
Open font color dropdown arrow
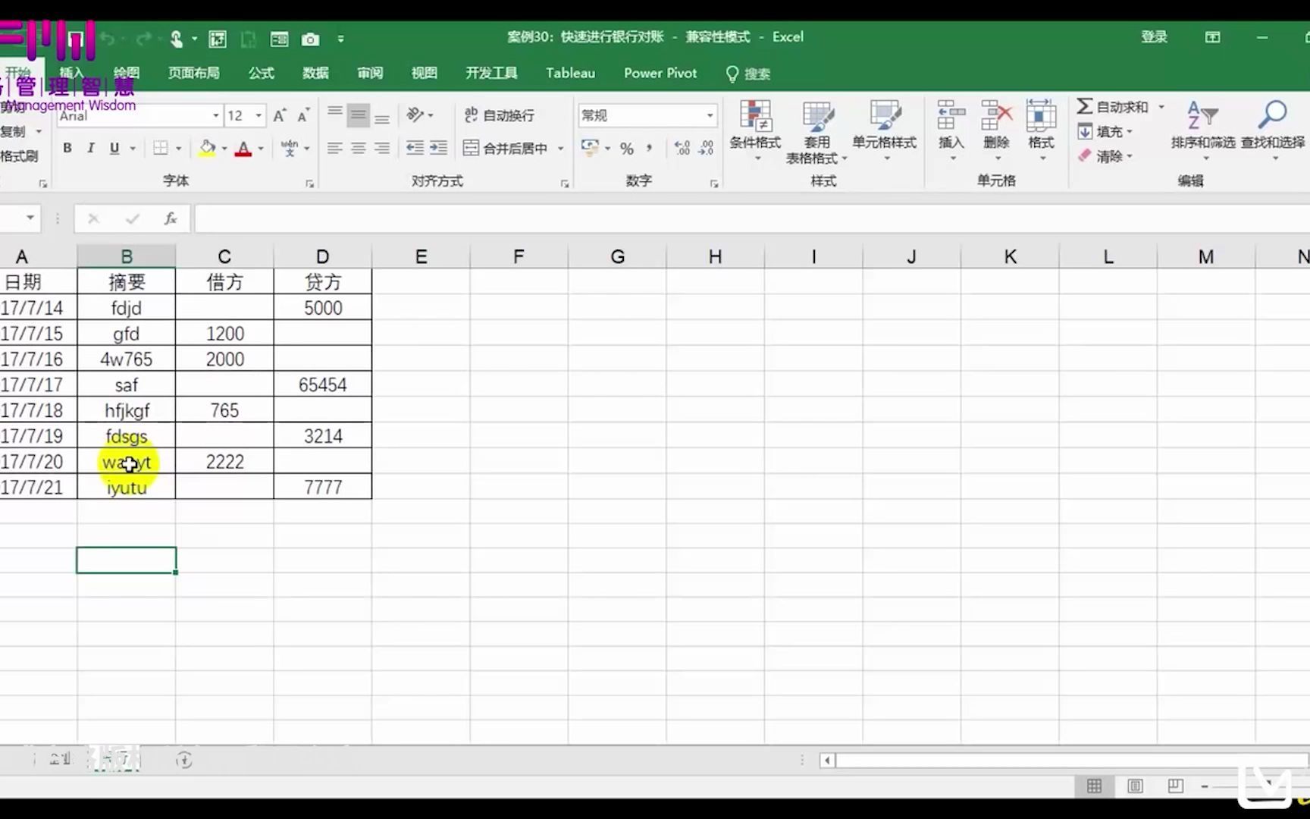(x=261, y=149)
